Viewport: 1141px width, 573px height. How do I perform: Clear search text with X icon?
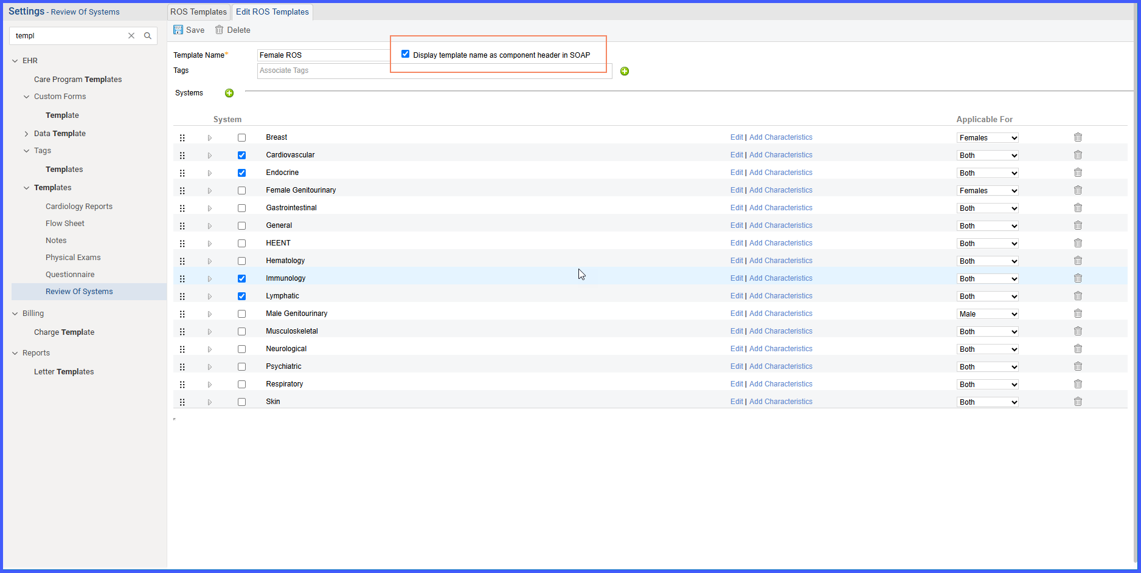pos(131,36)
